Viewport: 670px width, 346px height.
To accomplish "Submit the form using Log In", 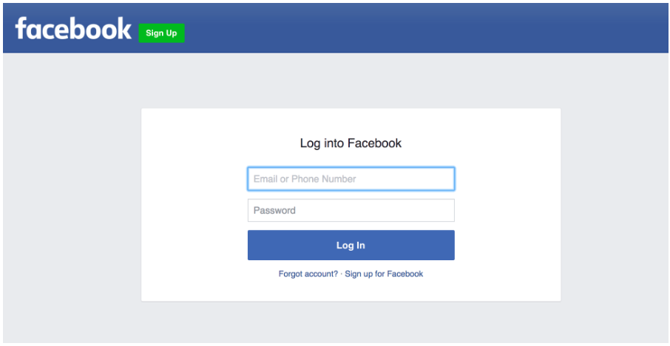I will point(351,245).
